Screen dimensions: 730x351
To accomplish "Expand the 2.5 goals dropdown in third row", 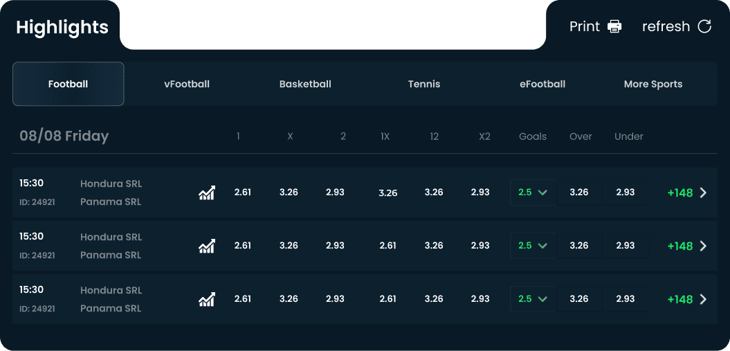I will click(533, 298).
